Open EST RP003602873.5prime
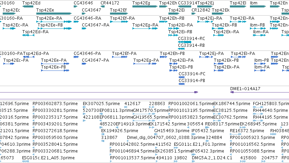Screen dimensions: 289x163 coord(55,104)
